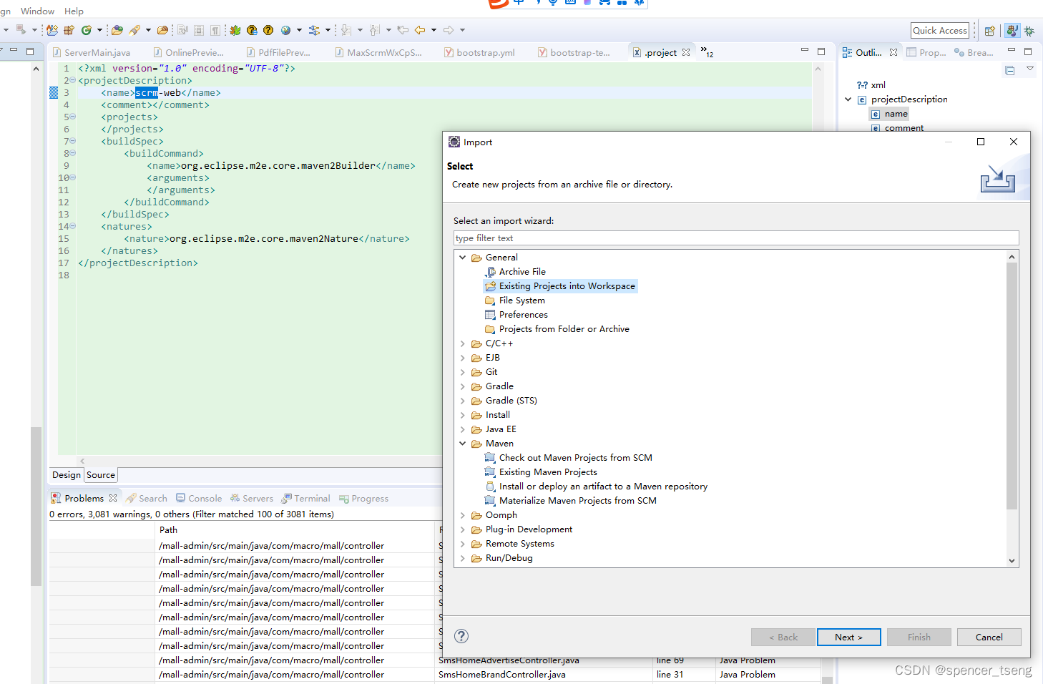Navigate back with the yellow back arrow icon
1043x684 pixels.
421,30
